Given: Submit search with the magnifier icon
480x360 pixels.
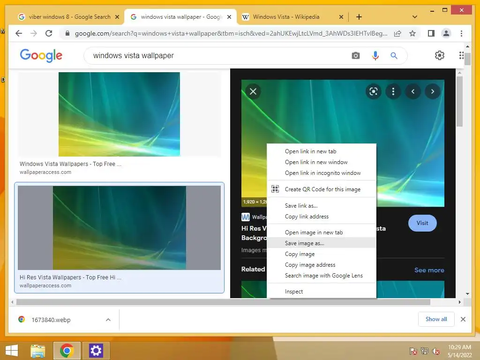Looking at the screenshot, I should pyautogui.click(x=394, y=56).
